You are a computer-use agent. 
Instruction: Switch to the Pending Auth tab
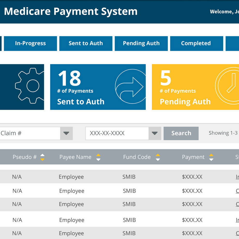click(x=141, y=43)
